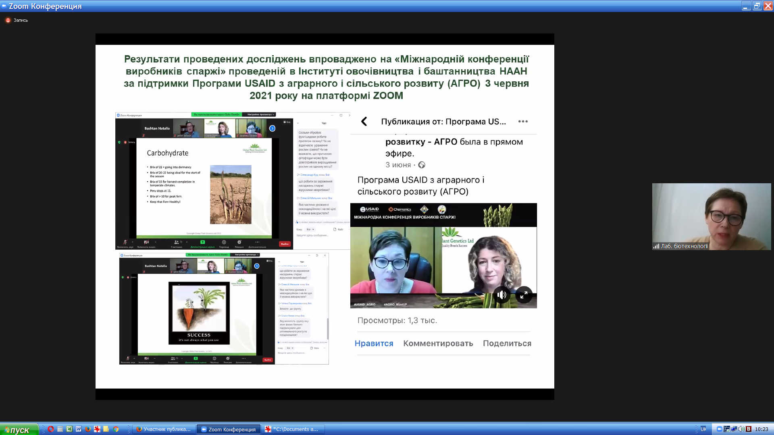Screen dimensions: 774x435
Task: Click the Zoom icon in system tray
Action: pyautogui.click(x=720, y=429)
